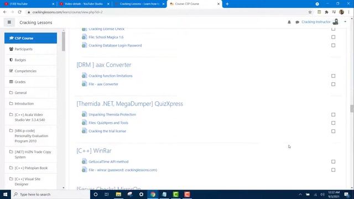Click the Competencies check icon in sidebar

pos(11,71)
